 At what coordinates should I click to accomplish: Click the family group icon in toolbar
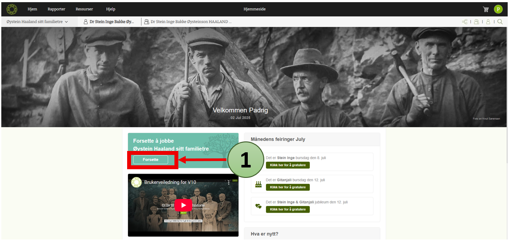pos(476,22)
